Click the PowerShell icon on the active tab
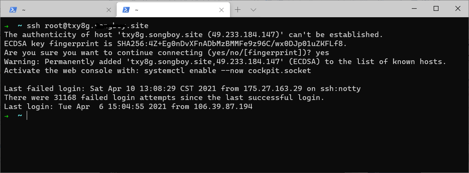This screenshot has width=469, height=173. pyautogui.click(x=127, y=9)
